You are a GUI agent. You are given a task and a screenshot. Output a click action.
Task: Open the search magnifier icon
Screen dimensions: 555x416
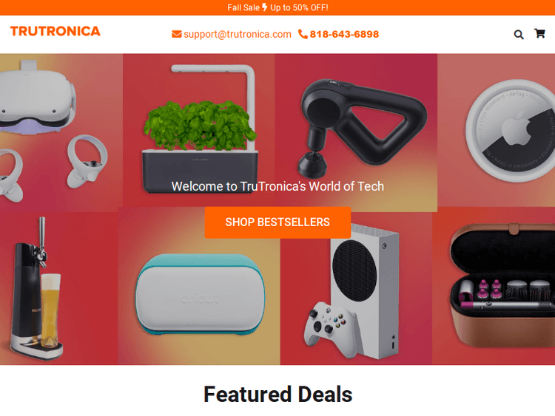(519, 34)
